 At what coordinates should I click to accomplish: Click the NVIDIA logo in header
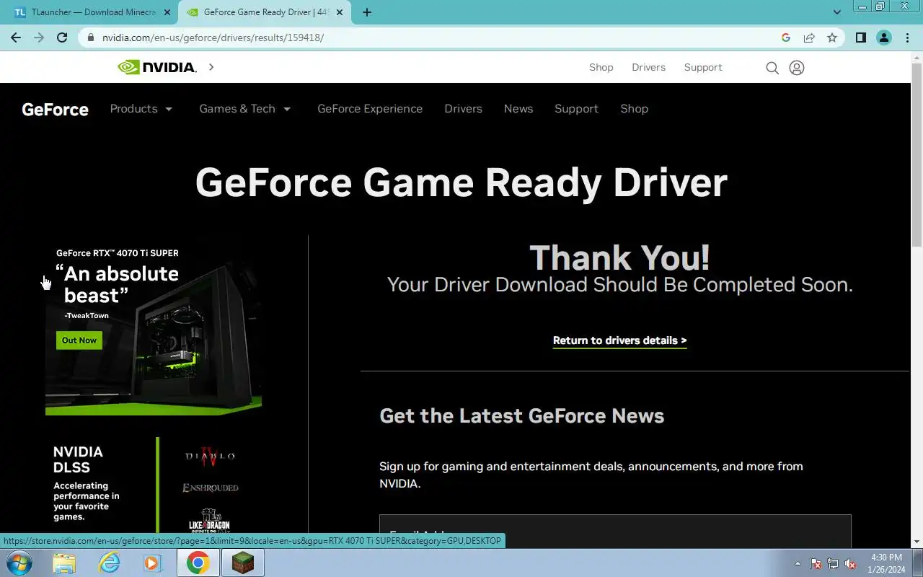coord(157,67)
